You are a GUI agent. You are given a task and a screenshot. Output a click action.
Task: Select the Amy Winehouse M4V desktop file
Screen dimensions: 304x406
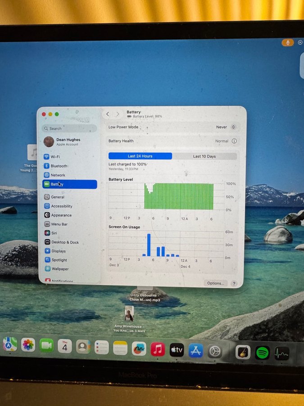click(130, 314)
